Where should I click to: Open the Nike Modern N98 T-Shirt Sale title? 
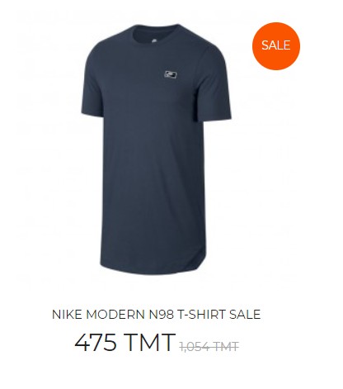point(156,315)
